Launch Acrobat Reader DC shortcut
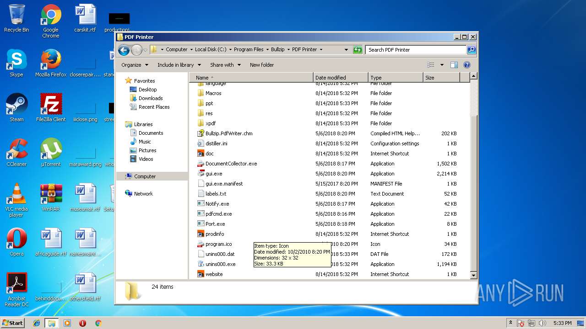The image size is (586, 329). click(16, 290)
